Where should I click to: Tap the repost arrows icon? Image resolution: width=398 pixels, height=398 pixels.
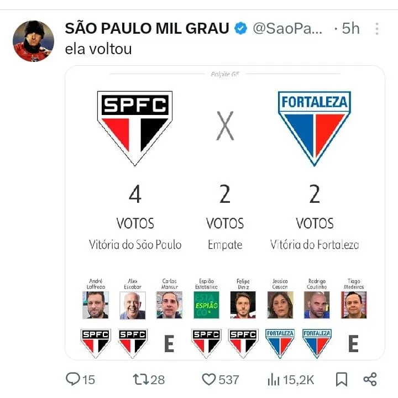click(141, 379)
